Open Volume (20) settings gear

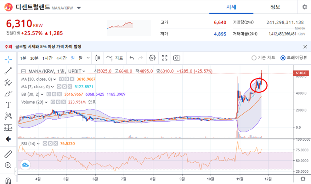click(x=58, y=102)
